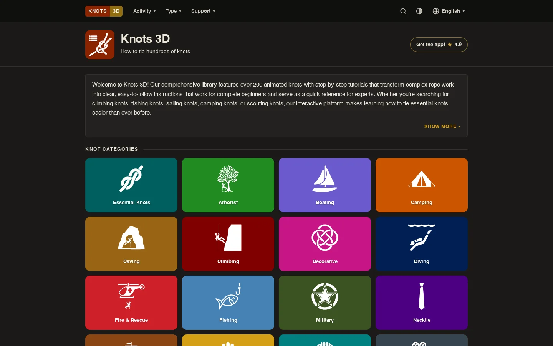This screenshot has width=553, height=346.
Task: Open the Fishing fish-and-hook icon
Action: pyautogui.click(x=228, y=296)
